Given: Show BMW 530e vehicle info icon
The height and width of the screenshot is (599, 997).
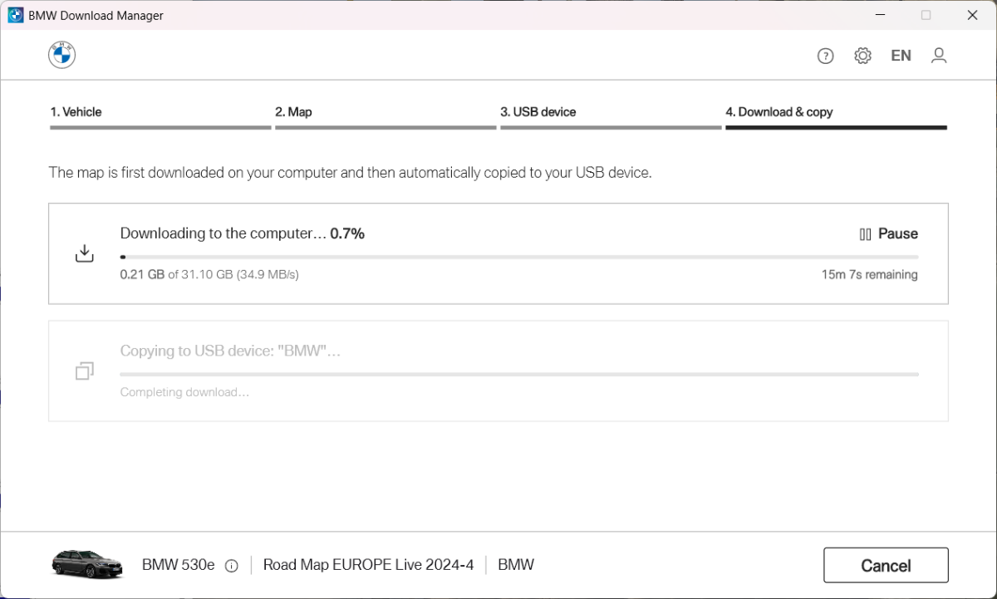Looking at the screenshot, I should [x=232, y=566].
